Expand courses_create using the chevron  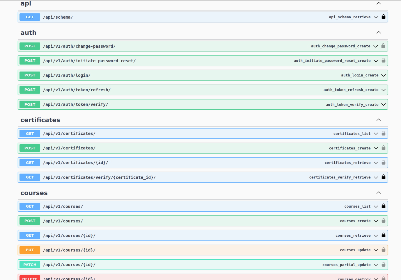point(376,221)
